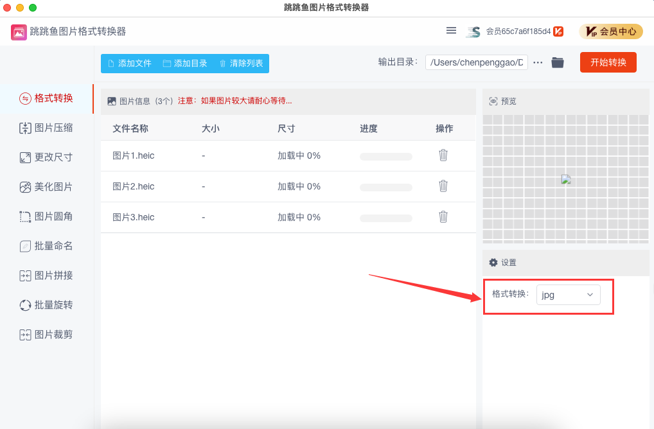Expand the 格式转换 jpg dropdown
The image size is (654, 429).
pos(568,295)
